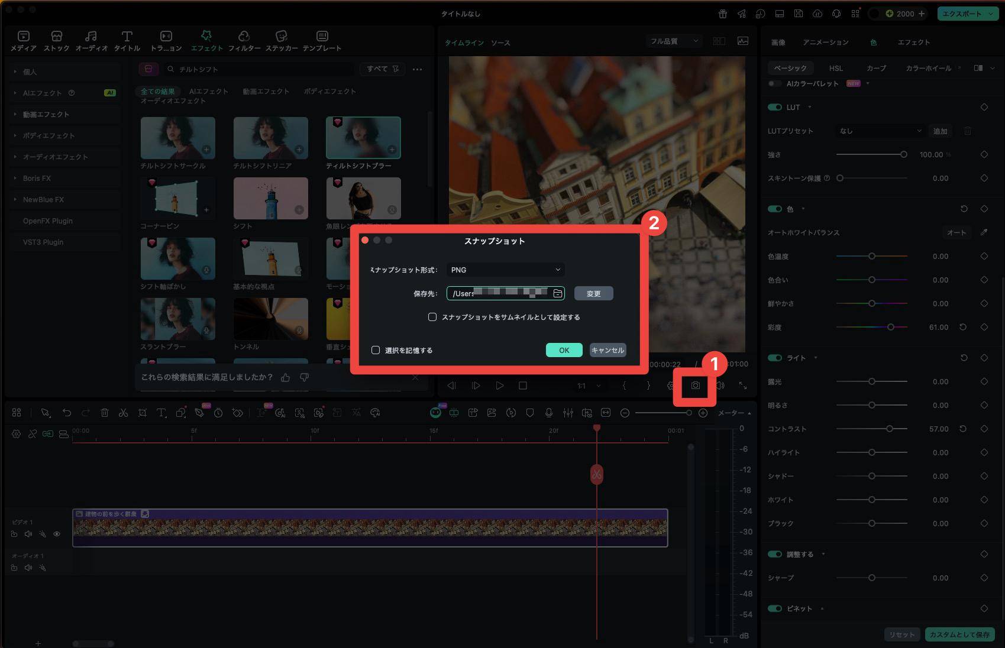Image resolution: width=1005 pixels, height=648 pixels.
Task: Click thumbs up feedback icon
Action: (x=286, y=377)
